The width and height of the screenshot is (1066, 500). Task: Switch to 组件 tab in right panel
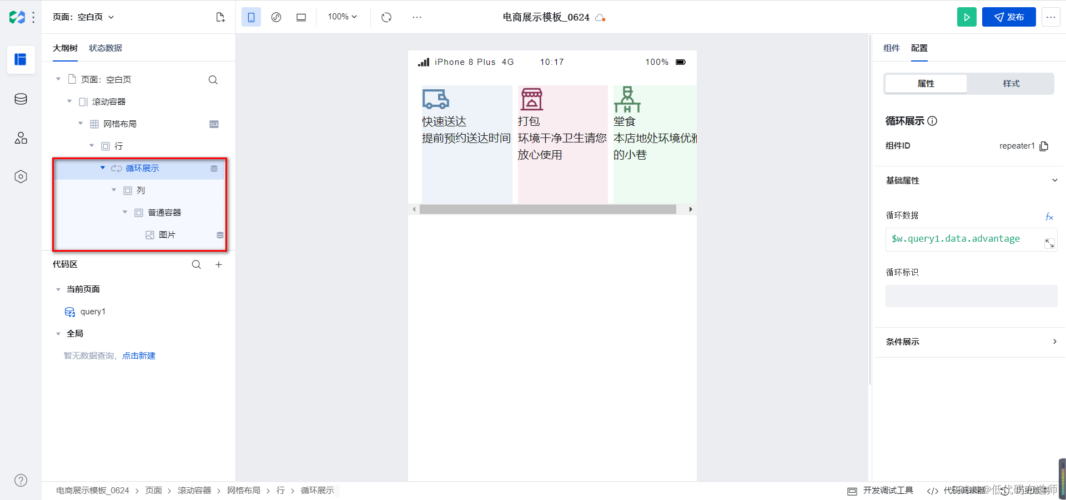(891, 48)
